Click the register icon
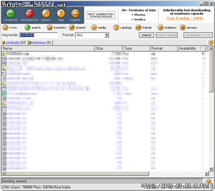Viewport: 215px width, 191px height. (75, 13)
